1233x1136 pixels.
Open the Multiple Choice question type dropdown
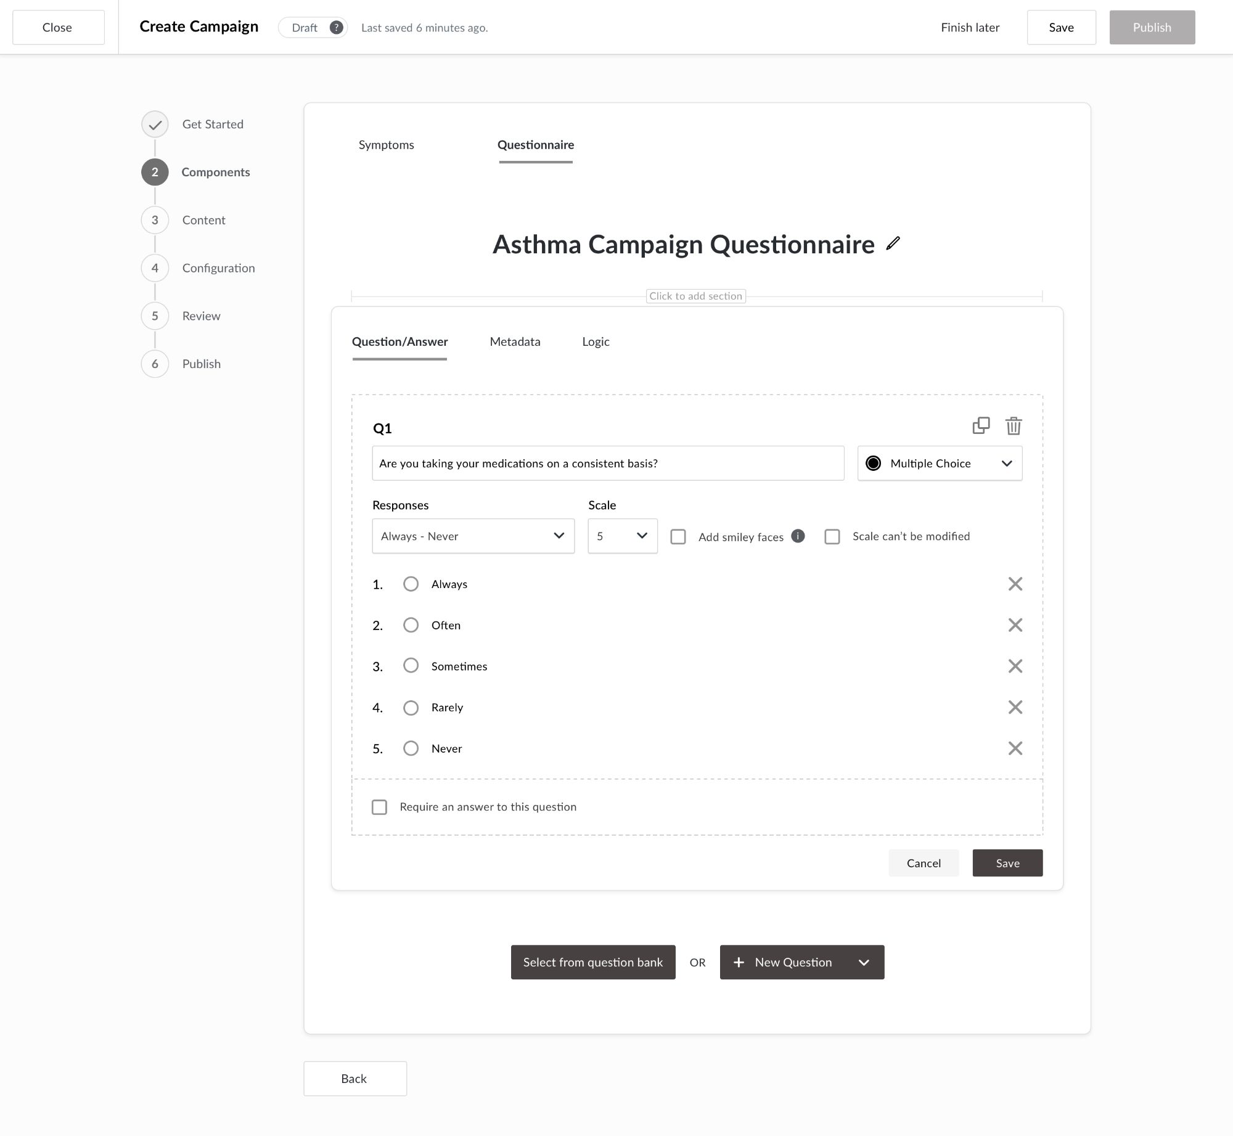point(940,464)
